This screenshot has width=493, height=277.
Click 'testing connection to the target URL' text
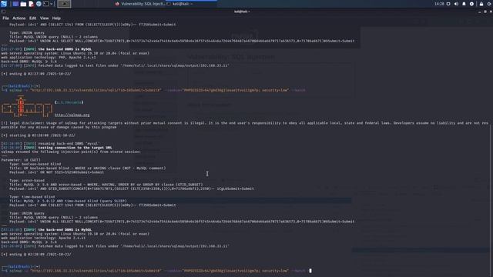[75, 148]
